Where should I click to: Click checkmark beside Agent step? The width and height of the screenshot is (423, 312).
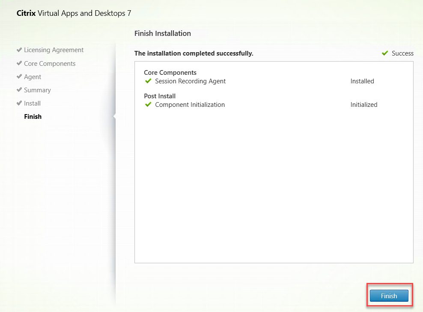pos(19,77)
